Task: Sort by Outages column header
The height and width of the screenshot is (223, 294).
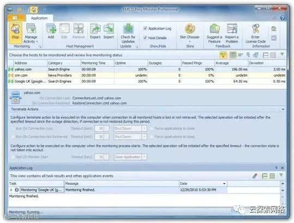Action: tap(164, 63)
